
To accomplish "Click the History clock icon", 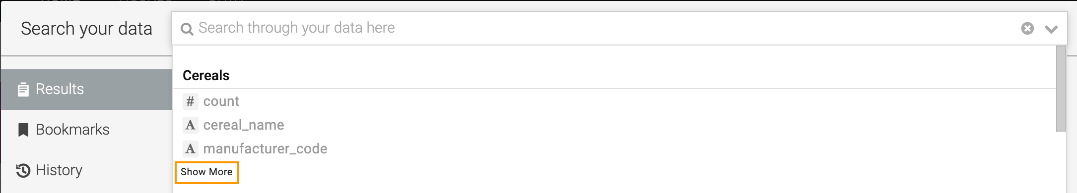I will tap(23, 171).
